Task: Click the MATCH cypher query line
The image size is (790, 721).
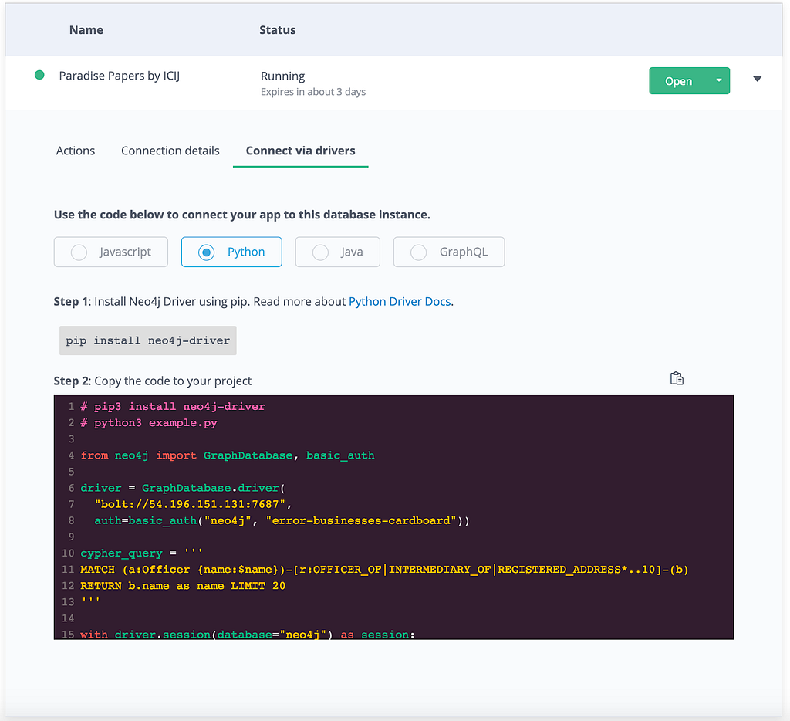Action: coord(384,569)
